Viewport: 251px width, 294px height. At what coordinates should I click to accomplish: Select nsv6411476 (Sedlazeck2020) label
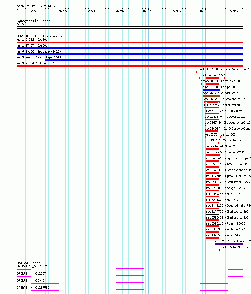point(228,182)
